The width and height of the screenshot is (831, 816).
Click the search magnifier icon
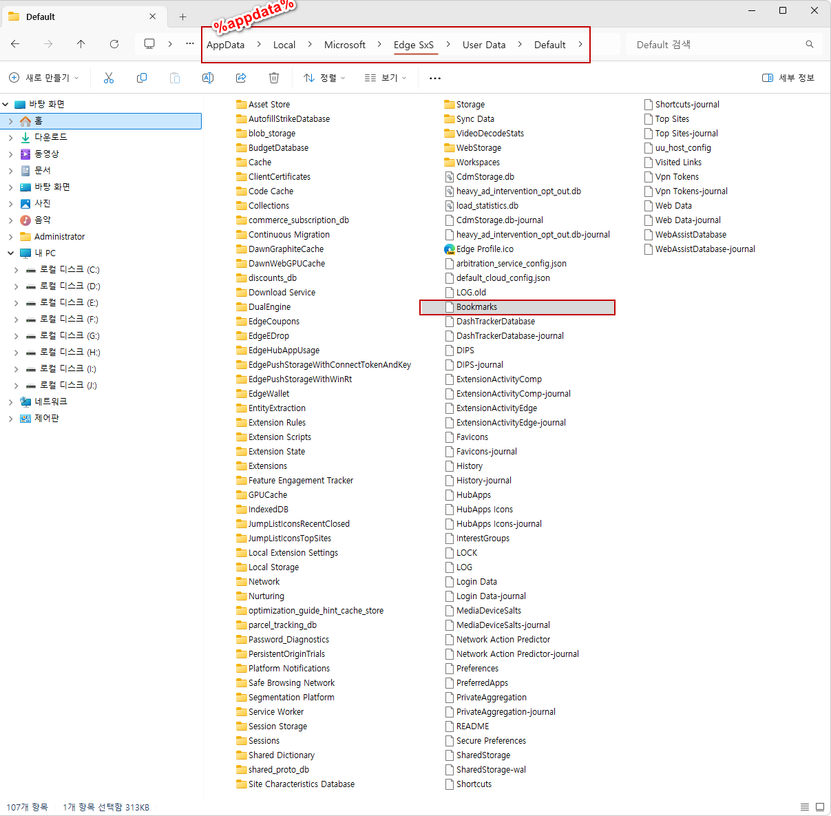click(810, 44)
